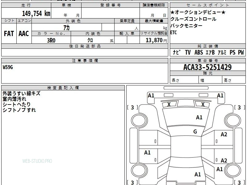The image size is (247, 185).
Task: Click the シートへたり inspector note
Action: tap(16, 105)
